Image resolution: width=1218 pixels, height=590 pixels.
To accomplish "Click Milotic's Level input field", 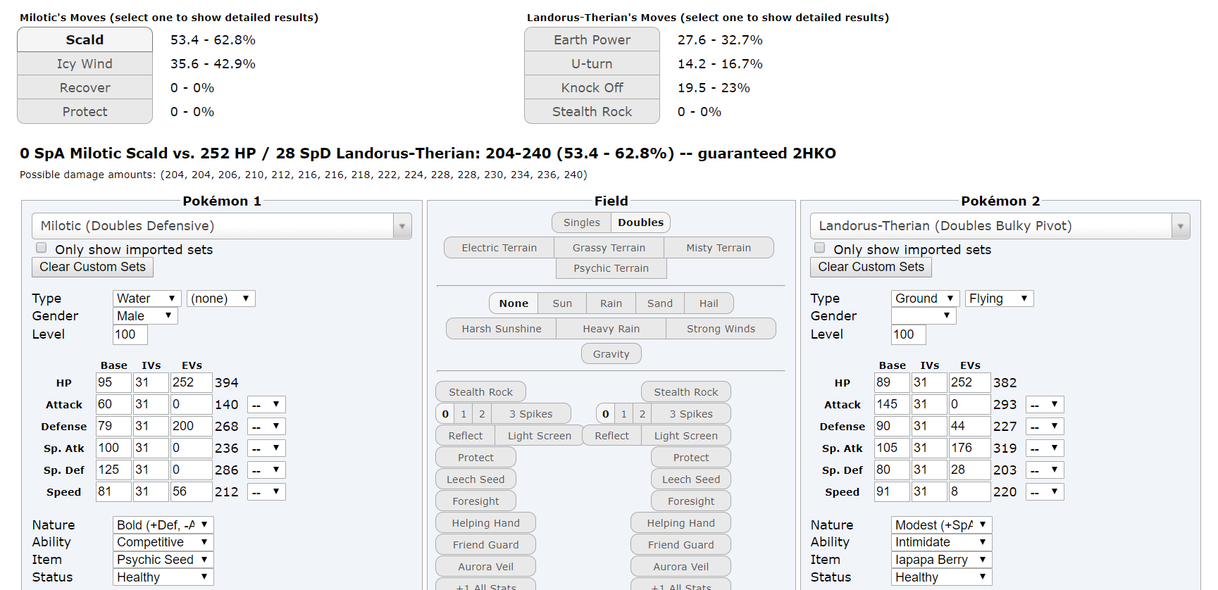I will click(x=130, y=334).
